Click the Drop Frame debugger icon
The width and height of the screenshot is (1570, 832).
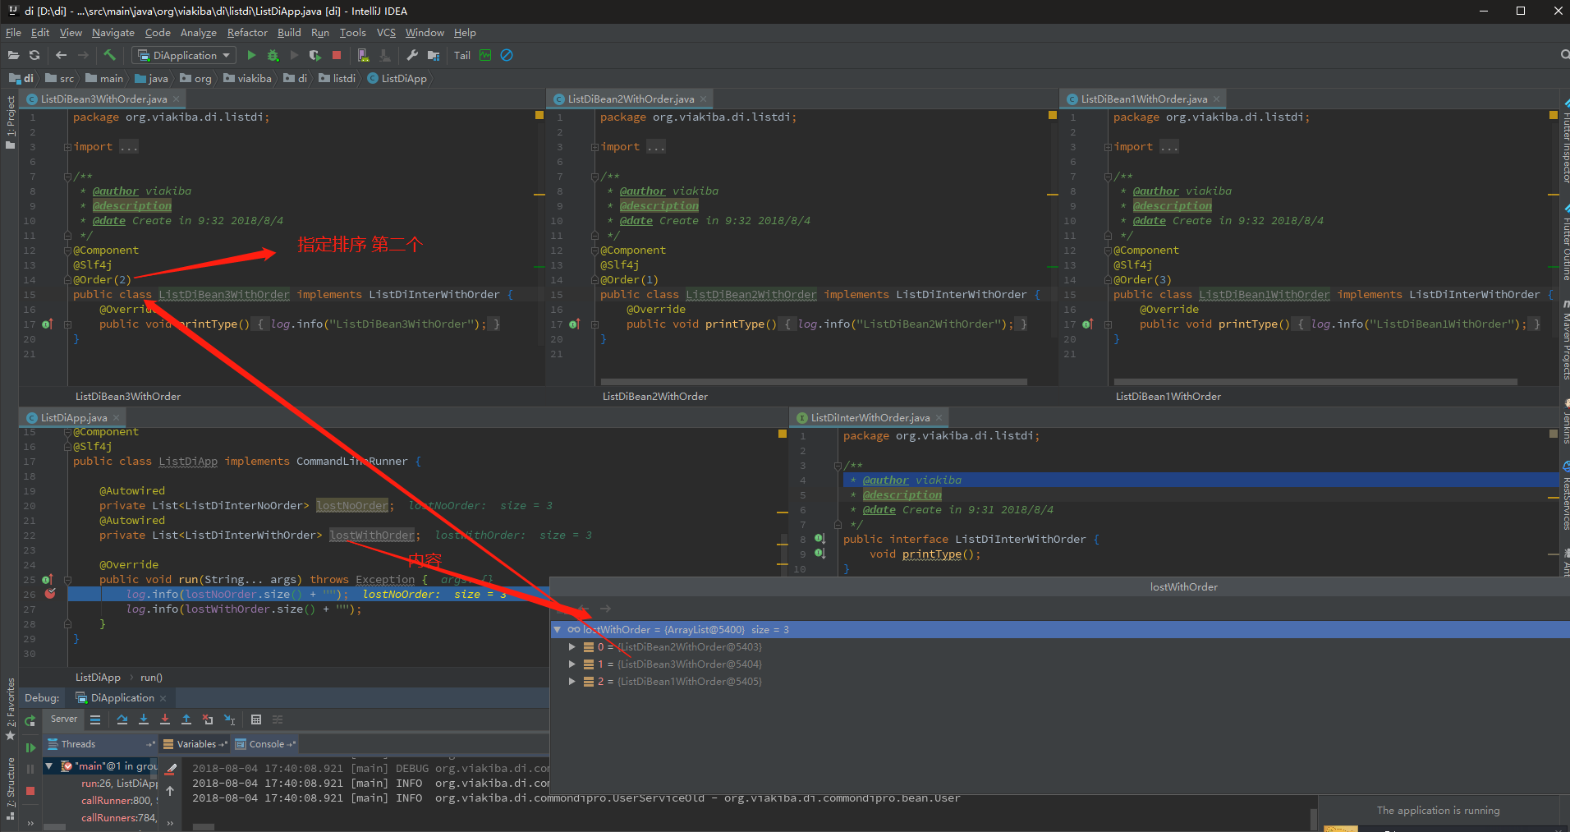208,719
